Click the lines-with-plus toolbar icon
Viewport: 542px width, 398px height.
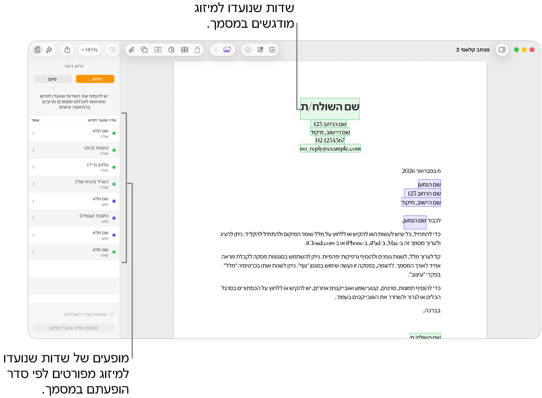[260, 50]
